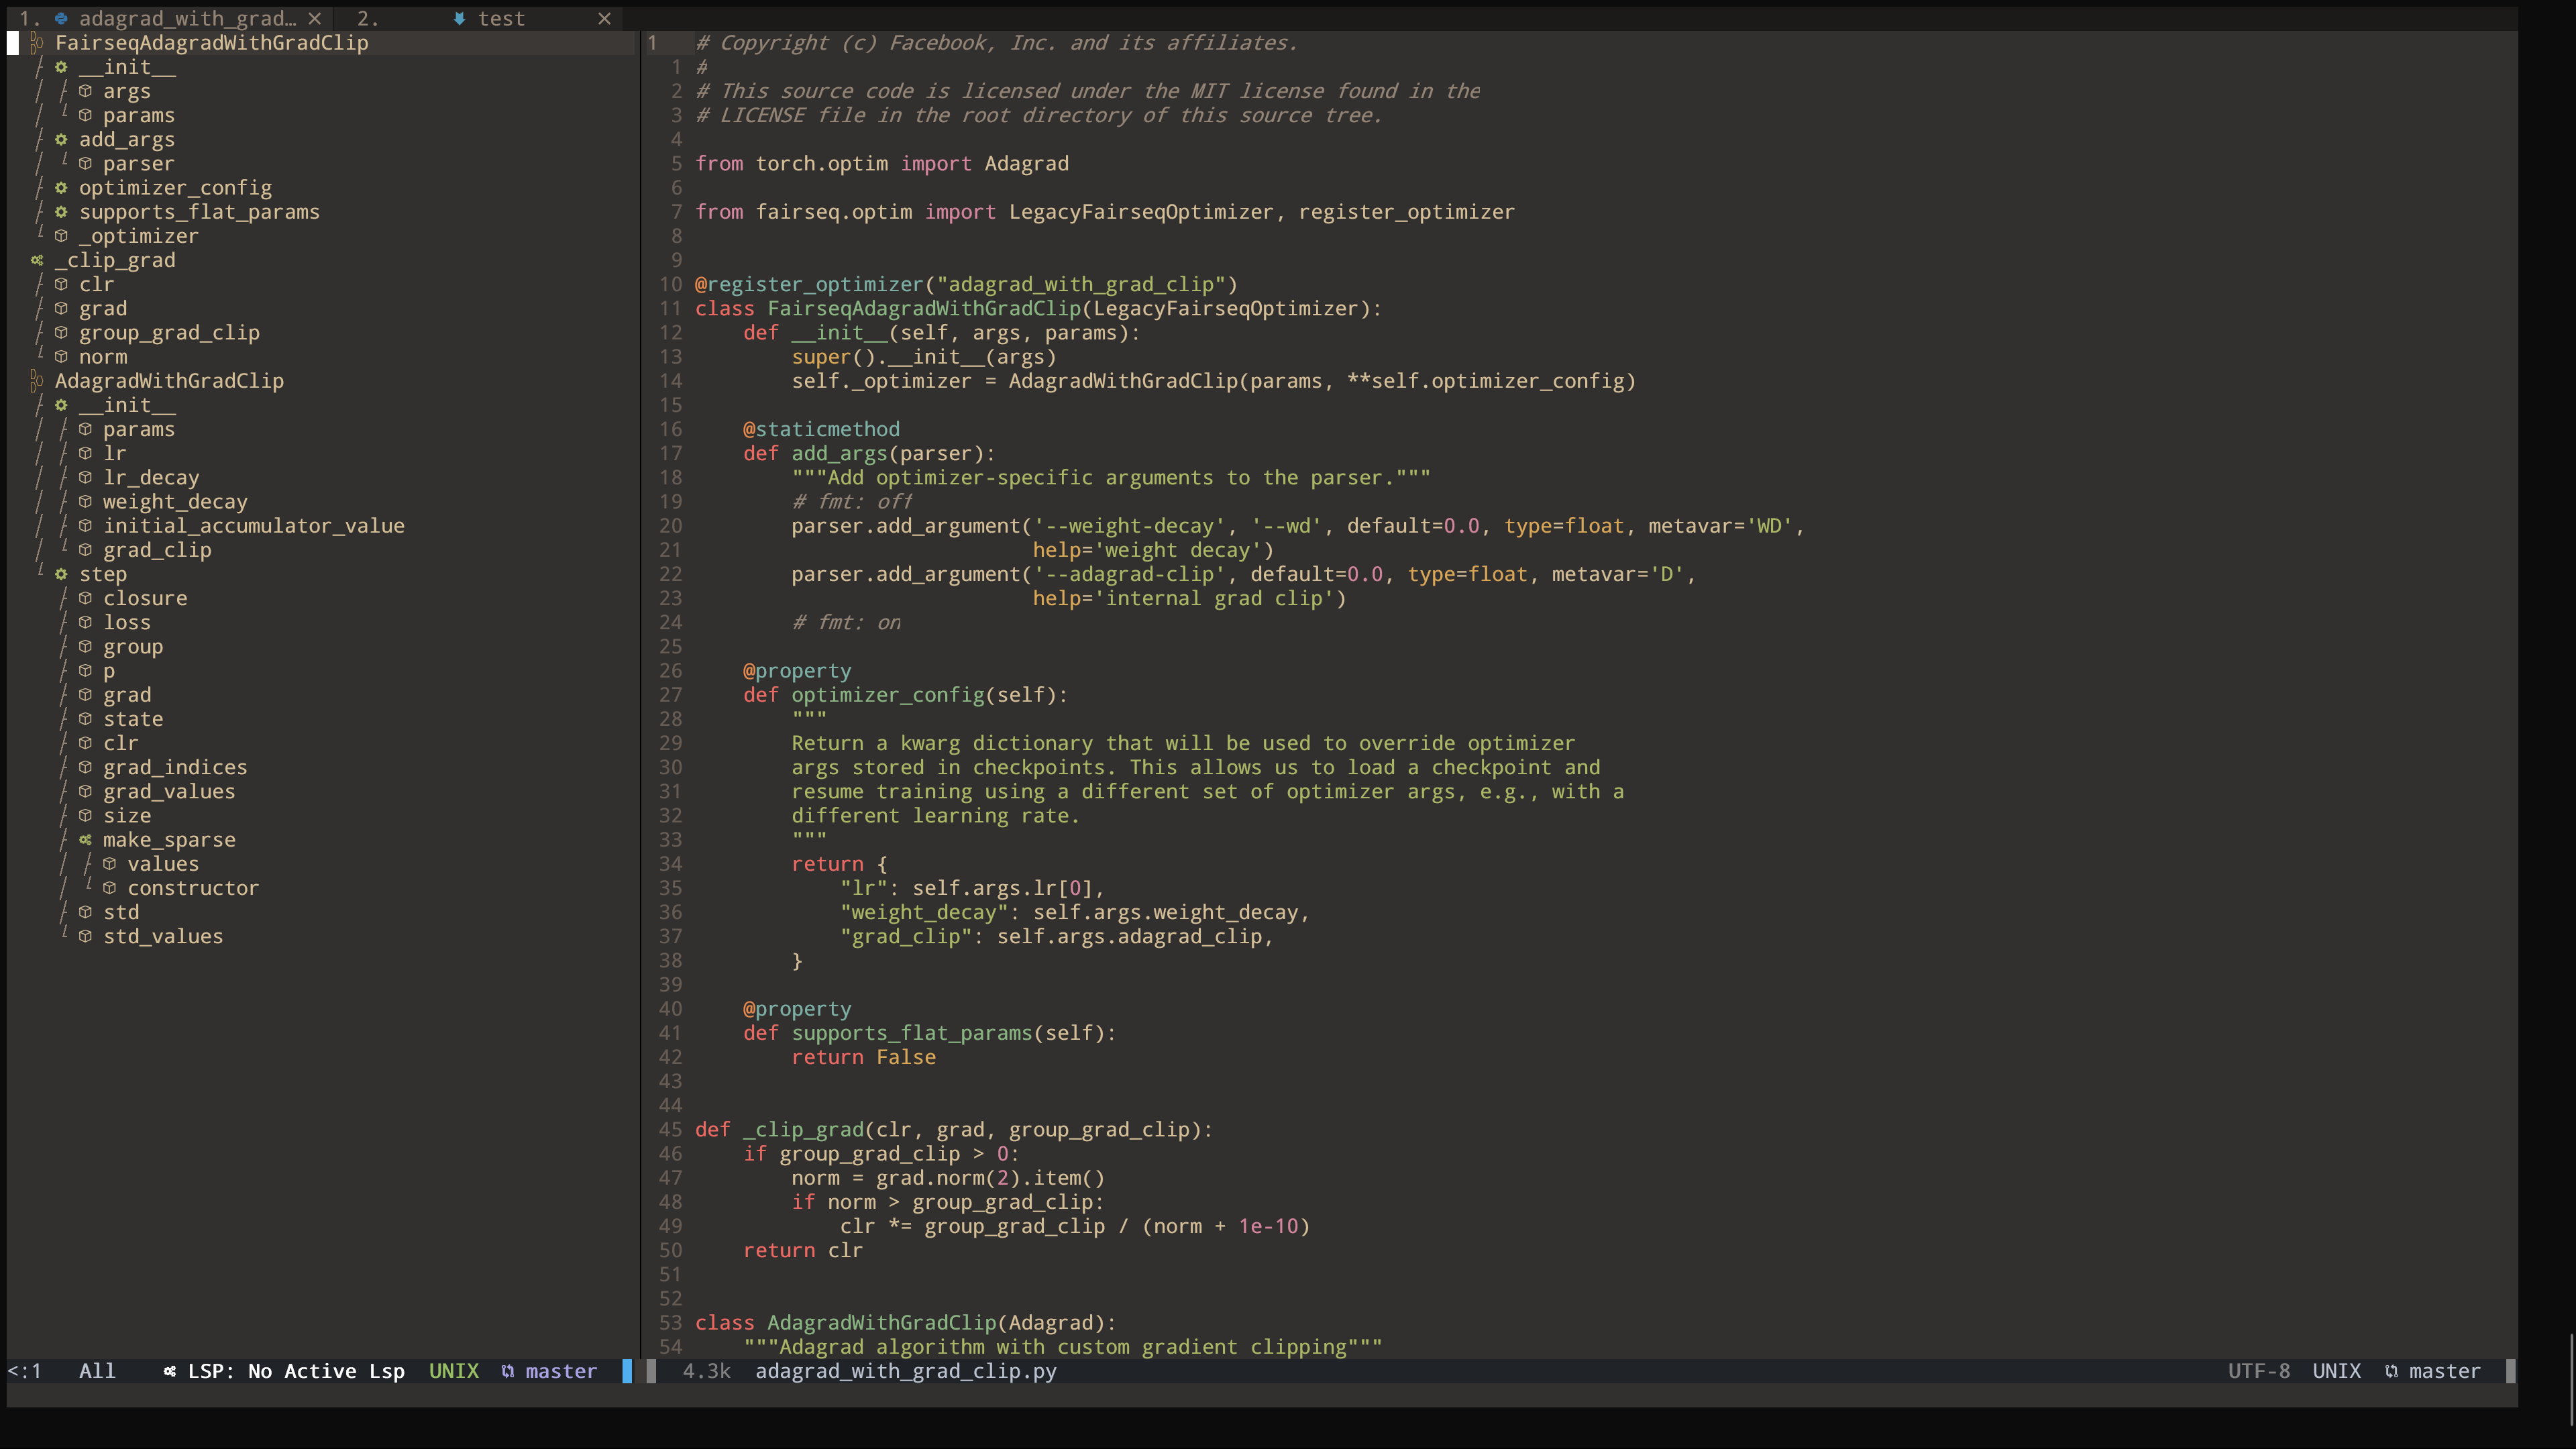The width and height of the screenshot is (2576, 1449).
Task: Click the class icon beside AdagradWithGradClip
Action: point(37,381)
